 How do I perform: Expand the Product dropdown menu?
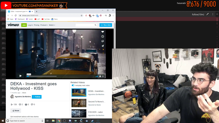tap(44, 25)
